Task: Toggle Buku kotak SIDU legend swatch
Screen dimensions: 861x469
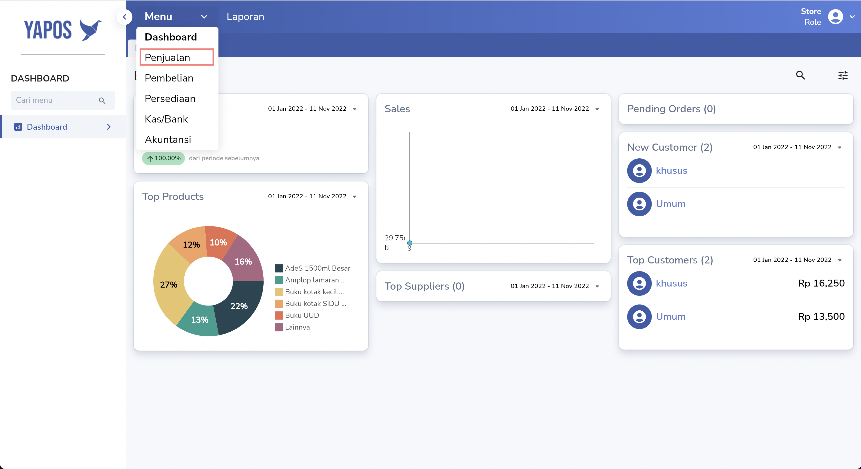Action: point(279,304)
